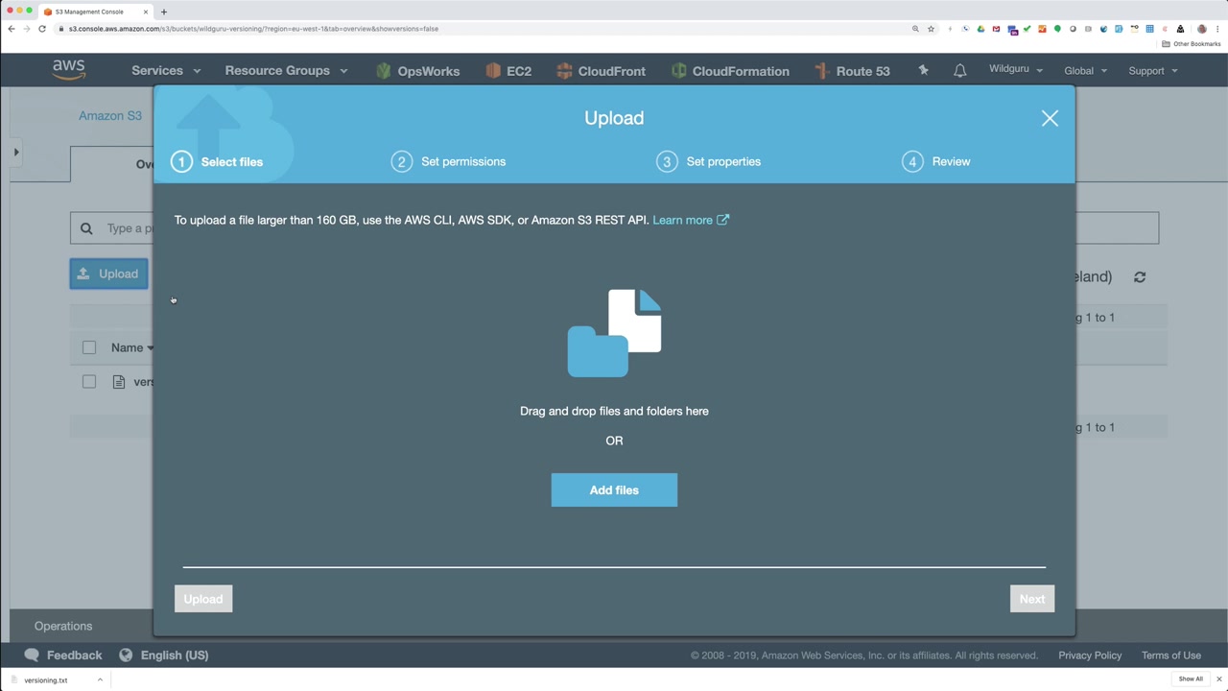The height and width of the screenshot is (691, 1228).
Task: Open the Global region dropdown
Action: click(1085, 71)
